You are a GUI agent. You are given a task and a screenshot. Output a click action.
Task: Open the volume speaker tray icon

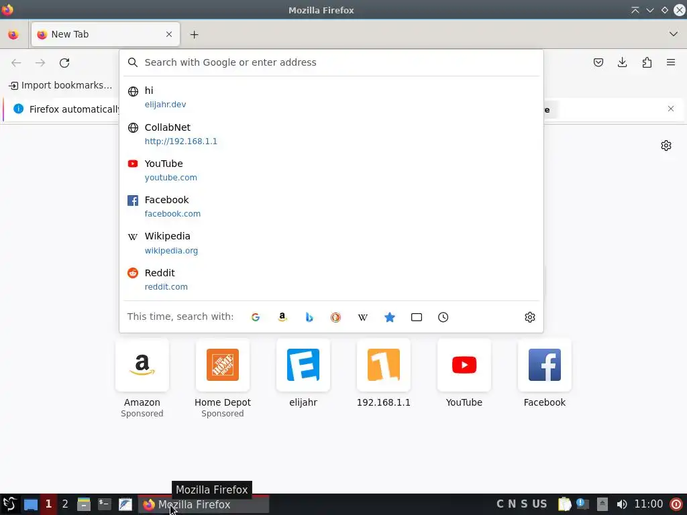tap(621, 504)
